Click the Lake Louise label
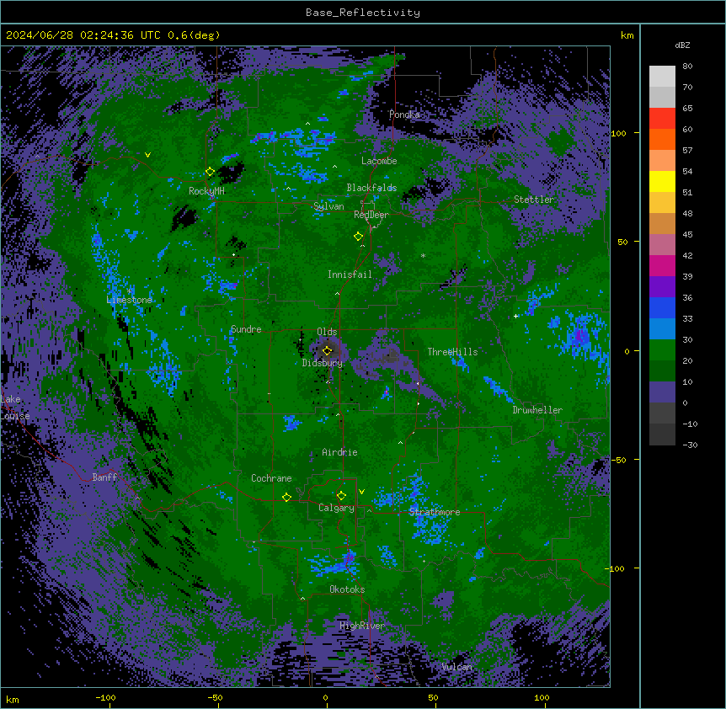The height and width of the screenshot is (709, 726). 15,408
